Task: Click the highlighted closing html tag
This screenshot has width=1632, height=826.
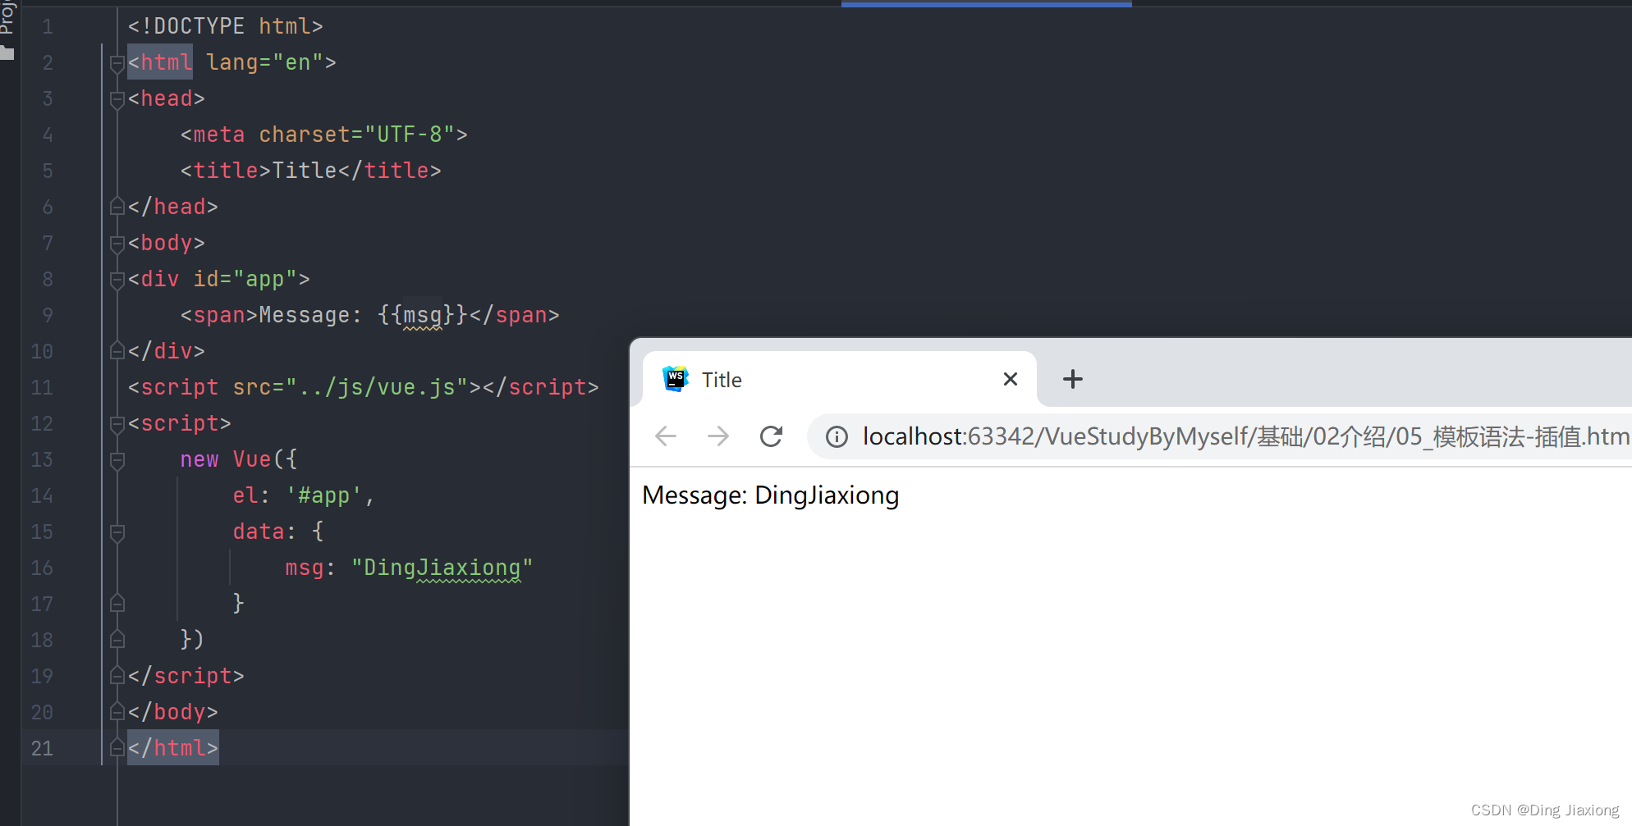Action: (x=173, y=748)
